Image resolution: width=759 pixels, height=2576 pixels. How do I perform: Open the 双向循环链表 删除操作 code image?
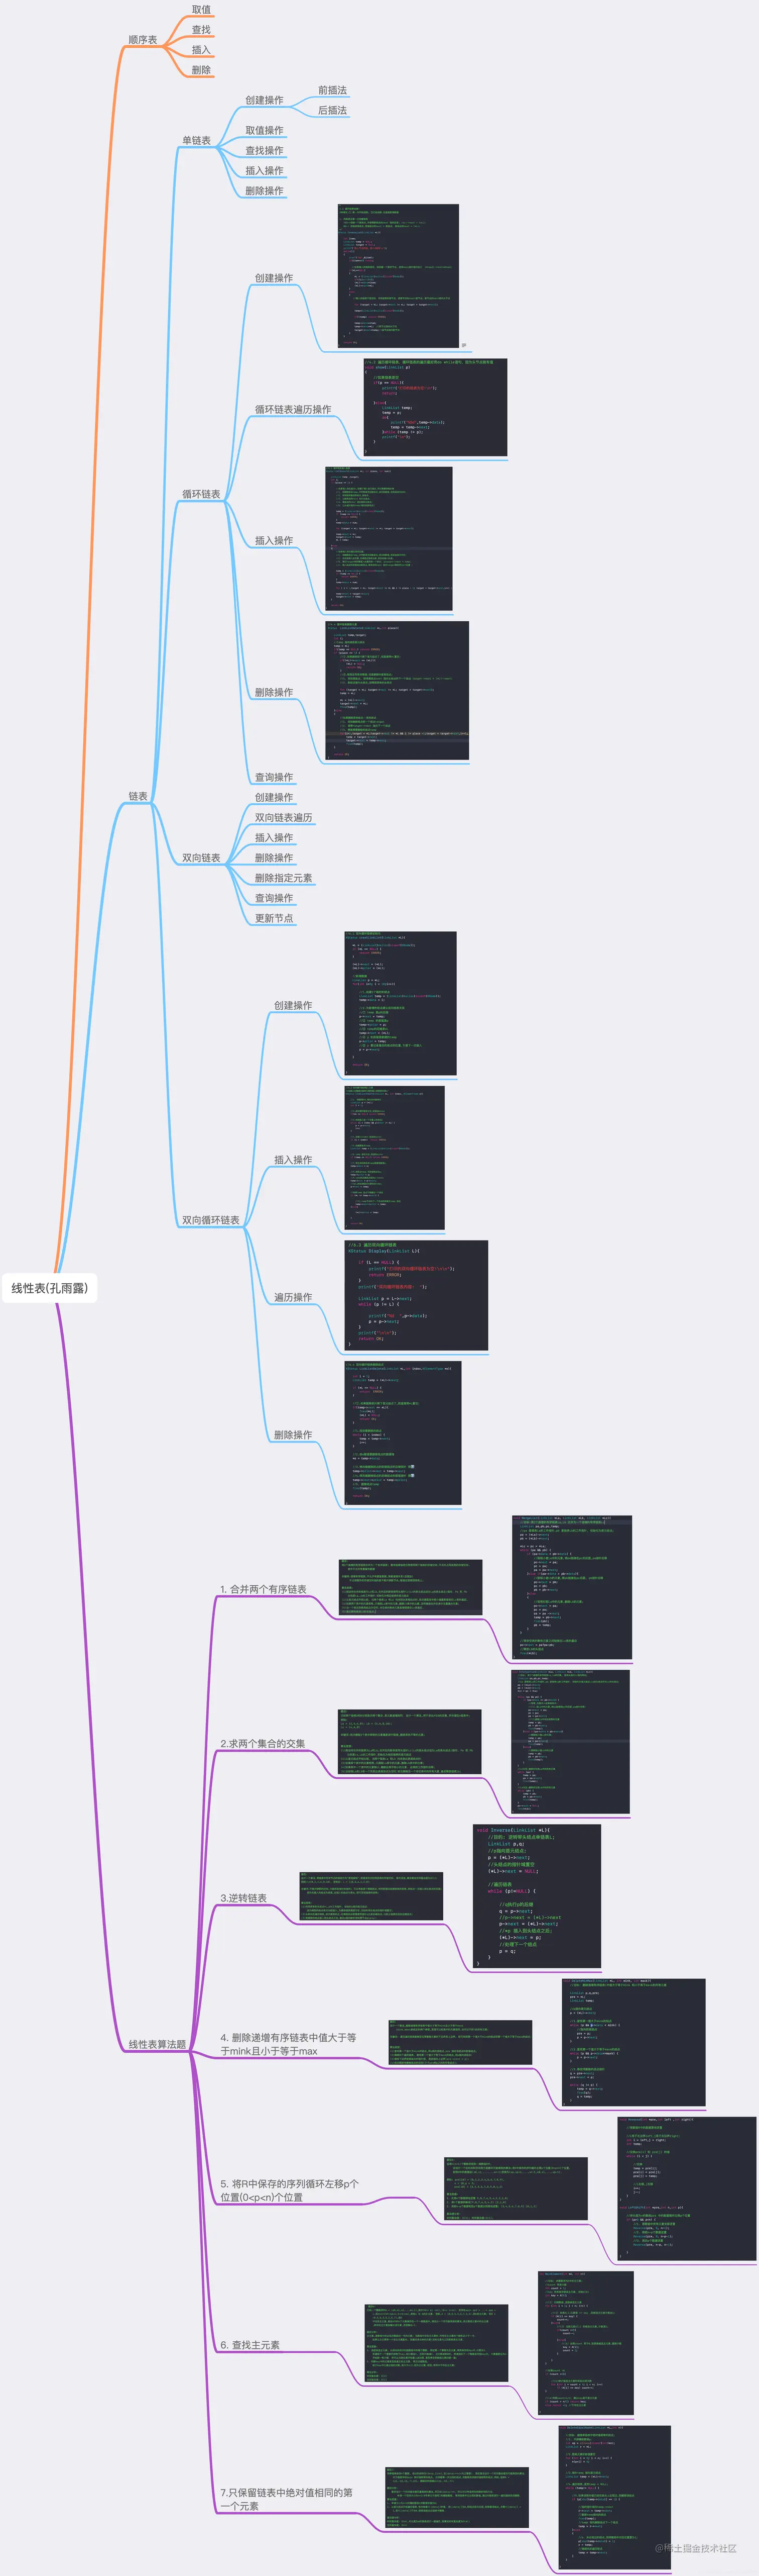pos(403,1432)
